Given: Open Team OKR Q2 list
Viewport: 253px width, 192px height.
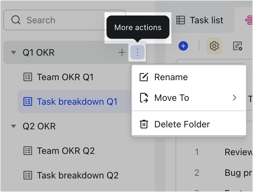Looking at the screenshot, I should coord(66,151).
